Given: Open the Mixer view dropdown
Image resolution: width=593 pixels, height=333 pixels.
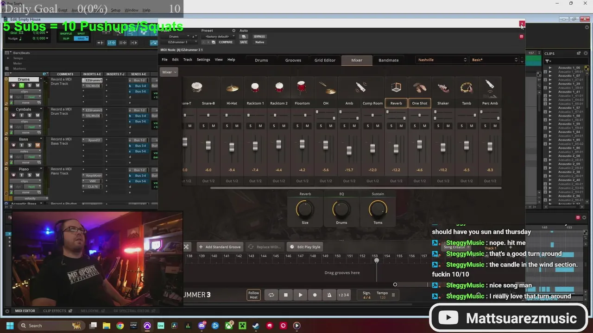Looking at the screenshot, I should [169, 72].
